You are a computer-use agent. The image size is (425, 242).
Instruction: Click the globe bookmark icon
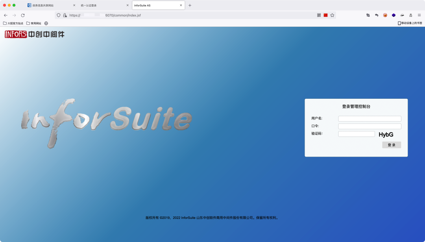pyautogui.click(x=46, y=23)
